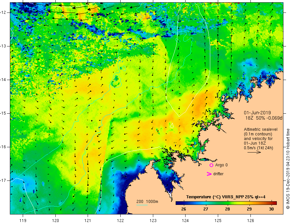Click the color bar value 29
Viewport: 290px width, 224px height.
pyautogui.click(x=249, y=209)
